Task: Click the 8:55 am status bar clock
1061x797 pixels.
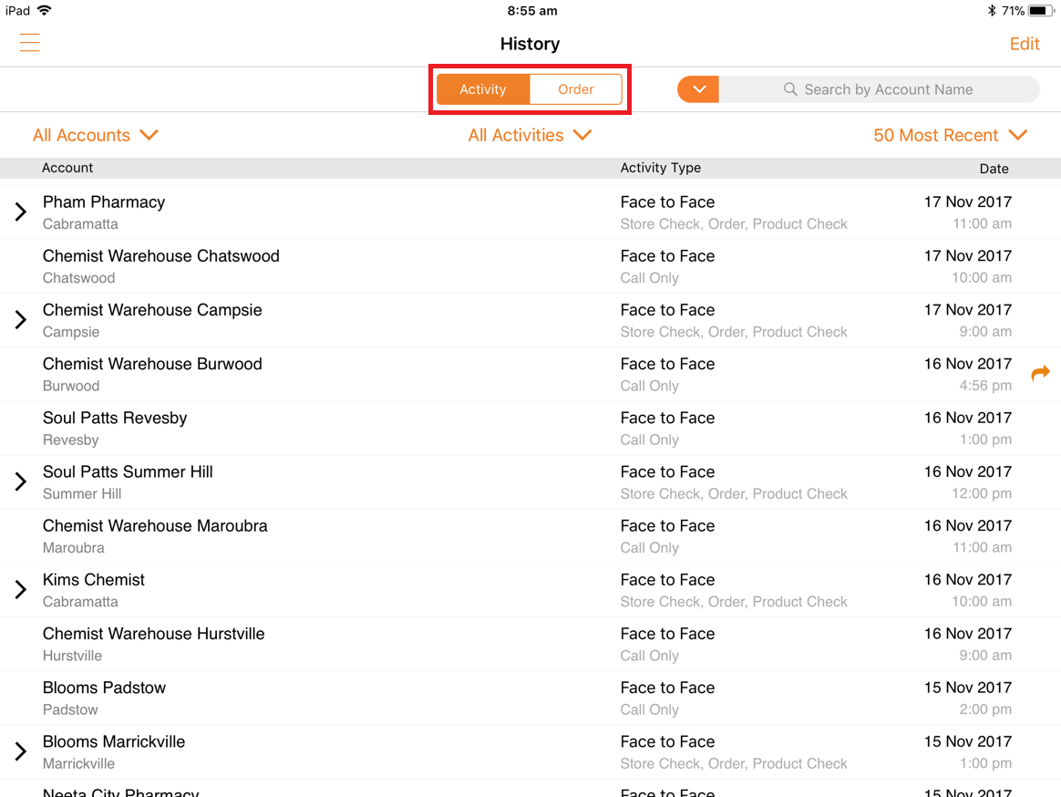Action: [x=532, y=11]
